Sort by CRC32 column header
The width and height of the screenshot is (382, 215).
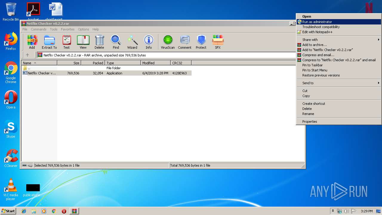pyautogui.click(x=181, y=63)
